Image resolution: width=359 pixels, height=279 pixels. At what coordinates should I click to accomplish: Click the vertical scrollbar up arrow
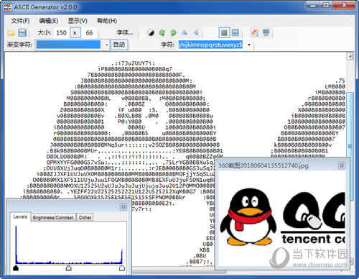[x=350, y=57]
